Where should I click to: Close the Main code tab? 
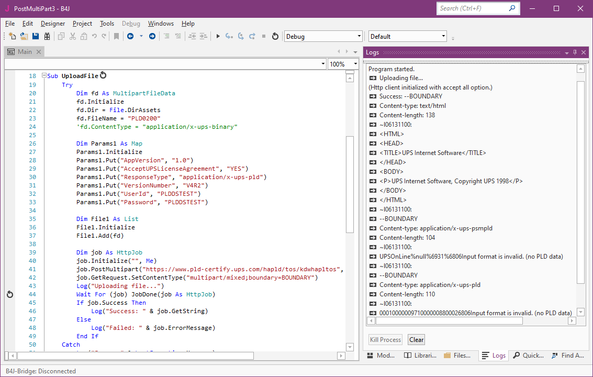point(39,52)
